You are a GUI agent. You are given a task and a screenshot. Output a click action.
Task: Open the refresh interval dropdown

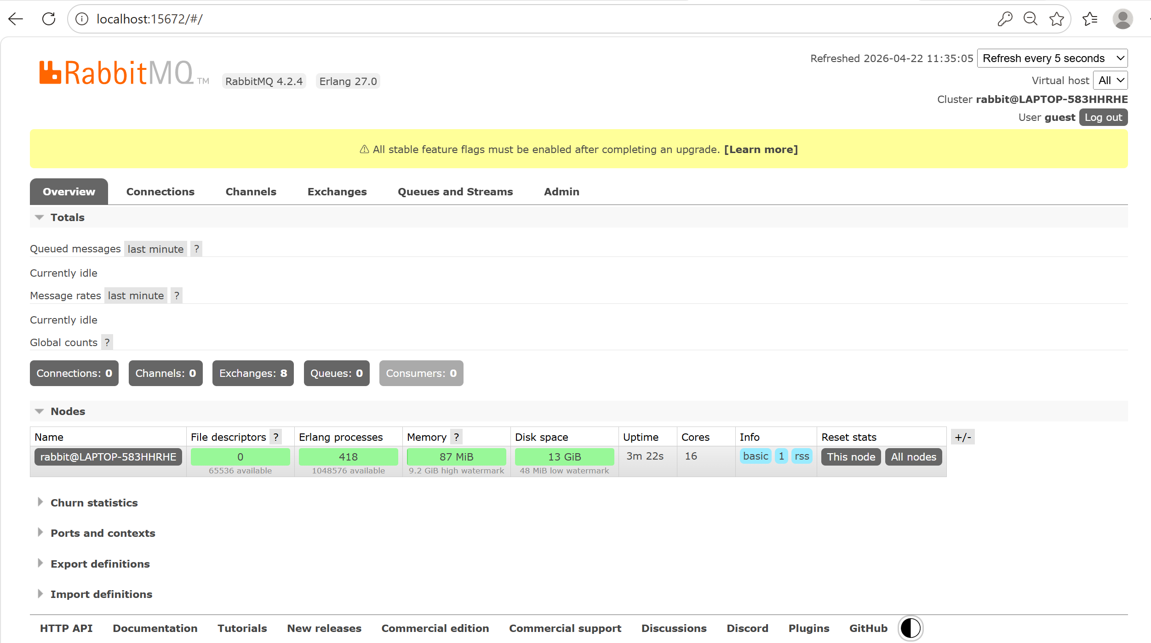click(1052, 58)
